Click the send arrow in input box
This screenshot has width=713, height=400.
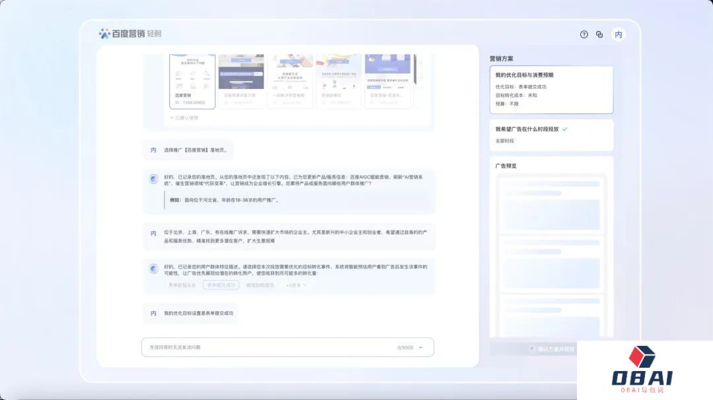pyautogui.click(x=421, y=347)
